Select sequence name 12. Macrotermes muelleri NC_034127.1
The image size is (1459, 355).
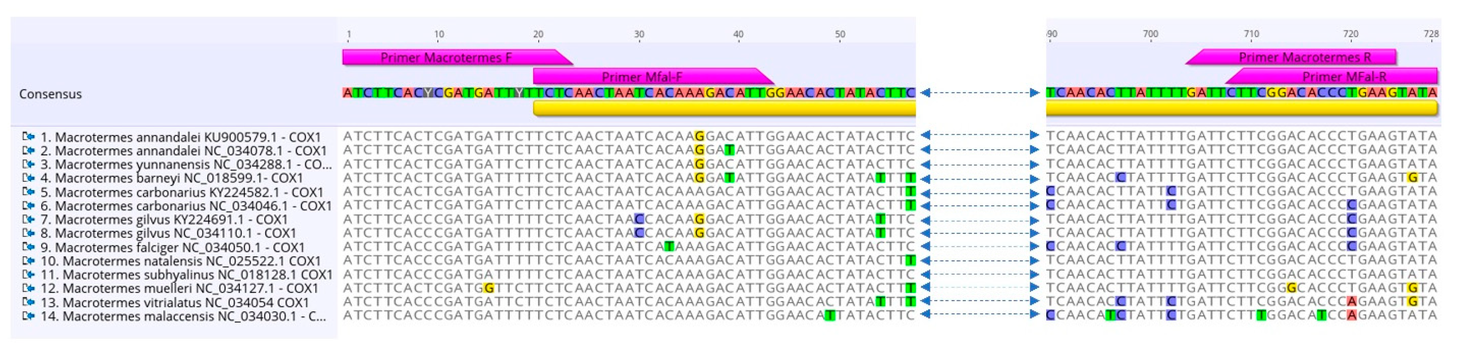(179, 288)
